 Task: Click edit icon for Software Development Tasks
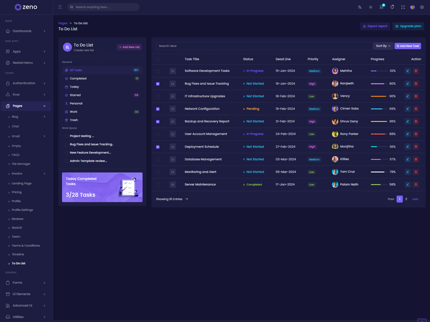point(407,71)
